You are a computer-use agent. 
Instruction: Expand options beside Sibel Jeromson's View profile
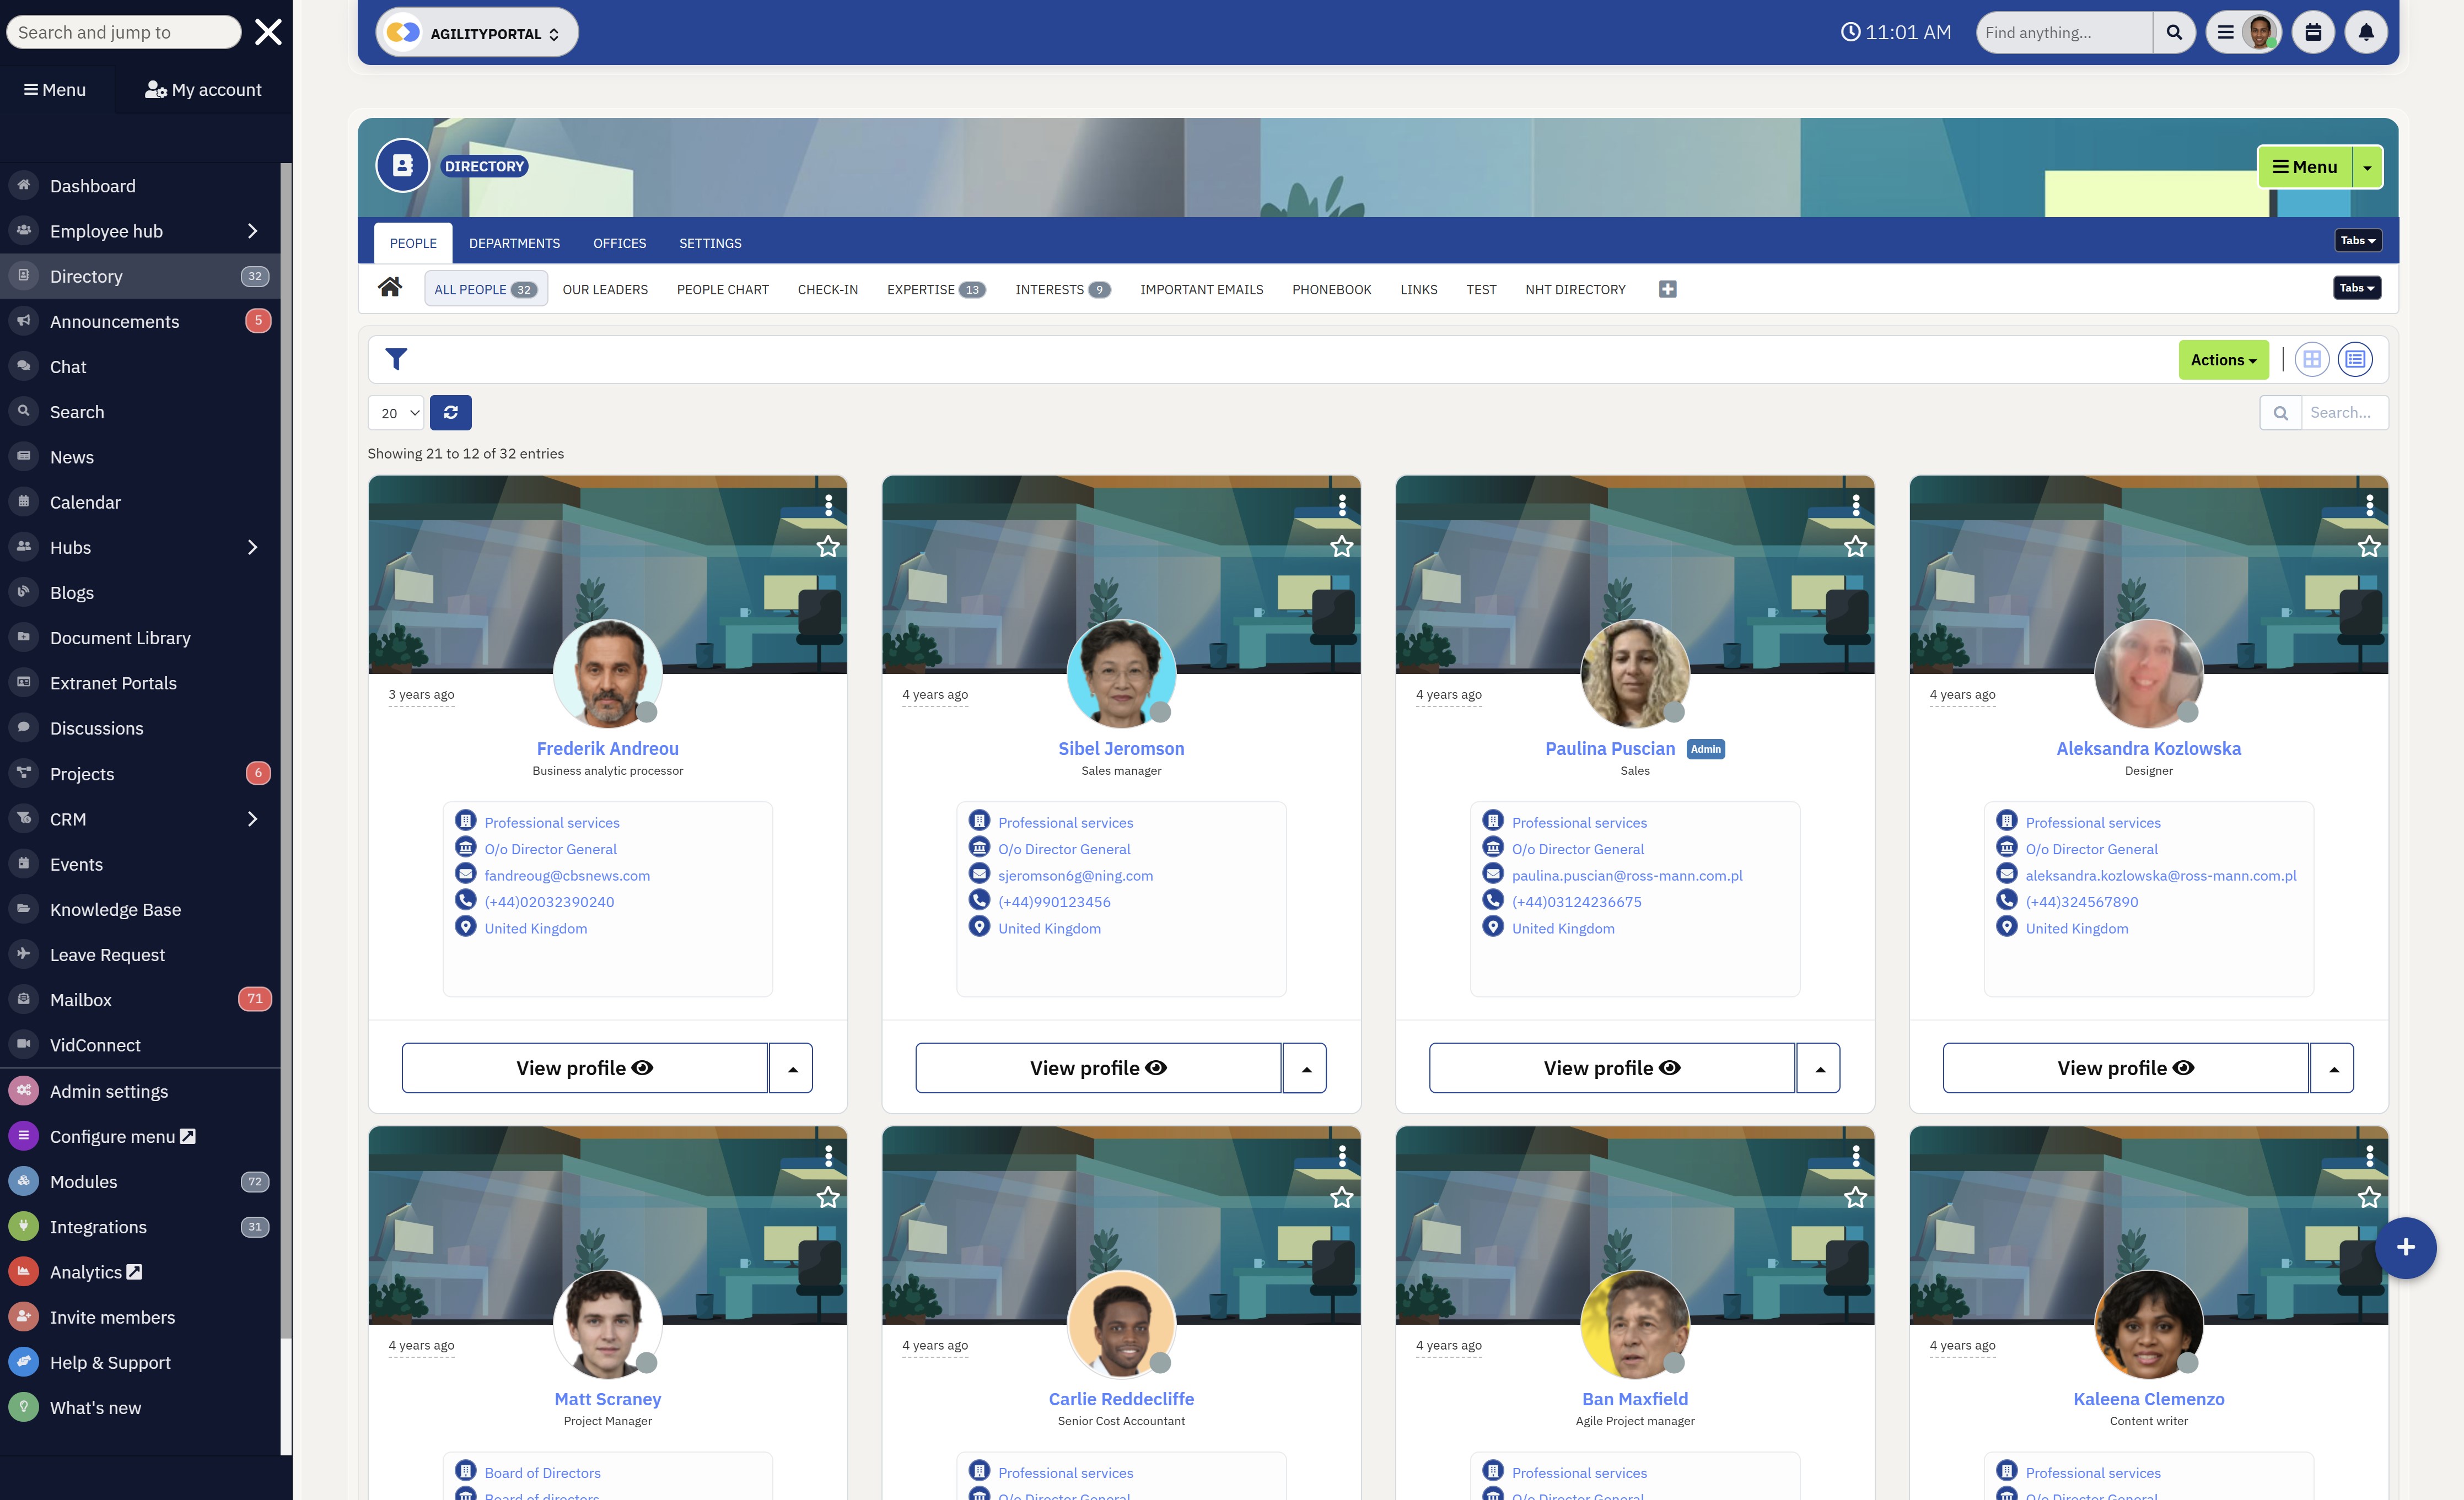tap(1305, 1068)
